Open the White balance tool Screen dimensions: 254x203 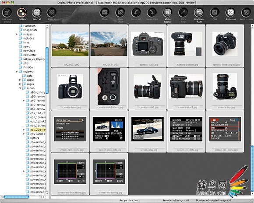167,12
